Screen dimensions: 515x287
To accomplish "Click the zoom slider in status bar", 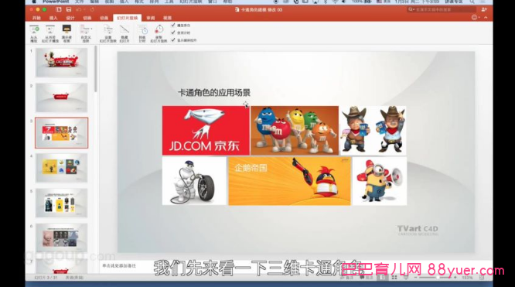I will coord(435,278).
